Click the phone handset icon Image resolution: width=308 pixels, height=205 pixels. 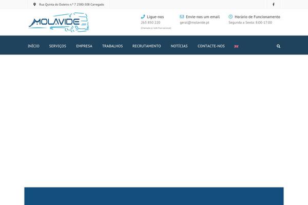pos(143,17)
